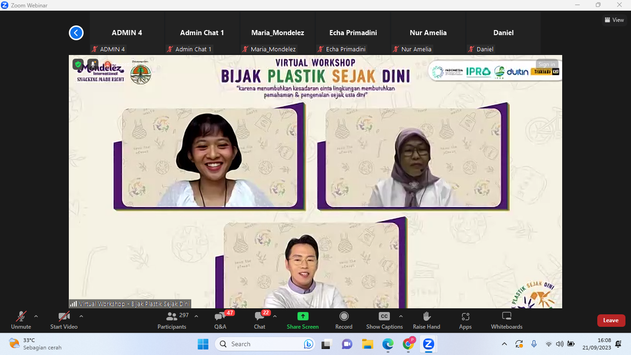The image size is (631, 355).
Task: Click the system tray microphone icon
Action: pyautogui.click(x=534, y=344)
